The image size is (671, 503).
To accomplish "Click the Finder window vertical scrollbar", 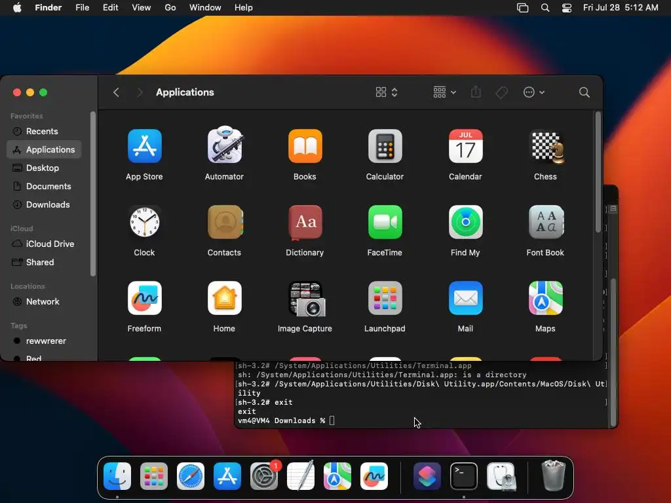I will point(598,172).
